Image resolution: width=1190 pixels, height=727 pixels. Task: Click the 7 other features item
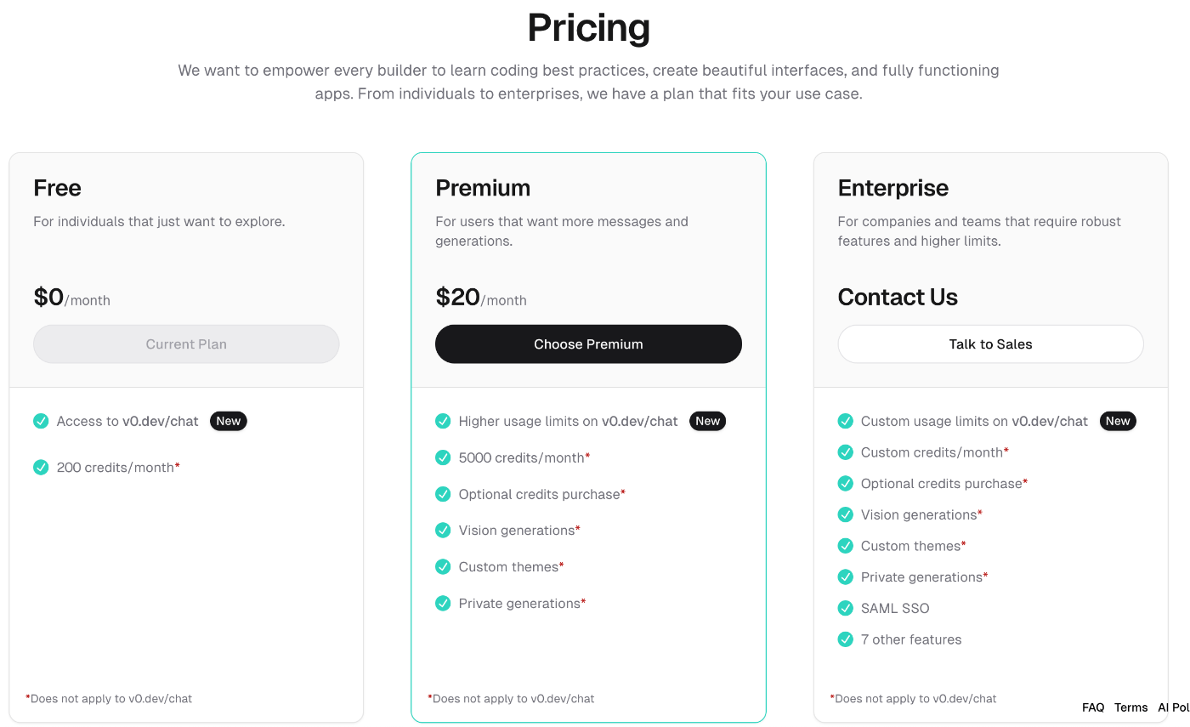coord(911,639)
